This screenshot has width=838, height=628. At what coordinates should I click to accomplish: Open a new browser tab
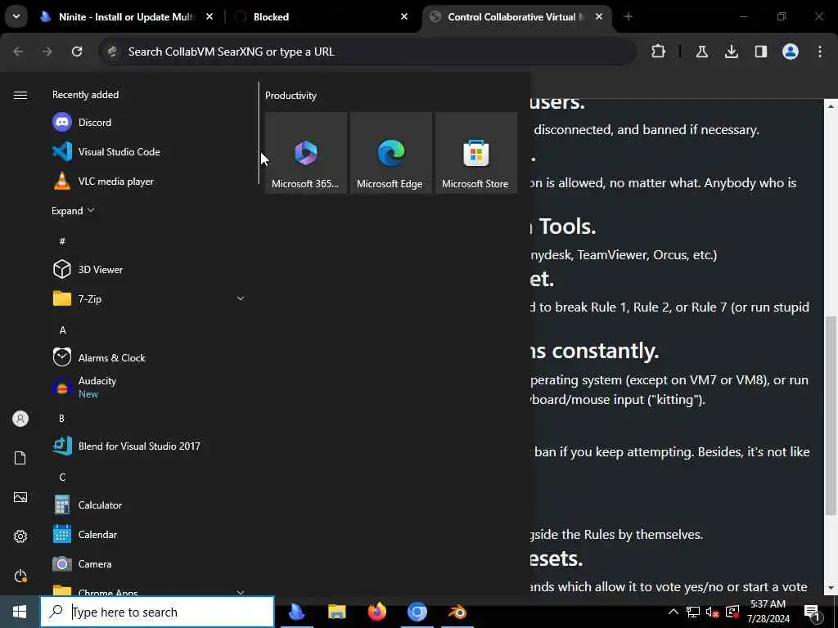pos(628,16)
